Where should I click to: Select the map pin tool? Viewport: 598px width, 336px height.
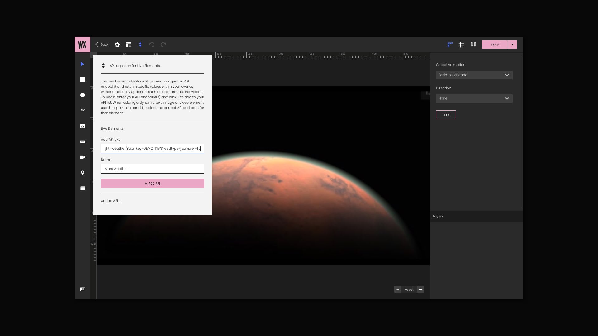point(83,173)
